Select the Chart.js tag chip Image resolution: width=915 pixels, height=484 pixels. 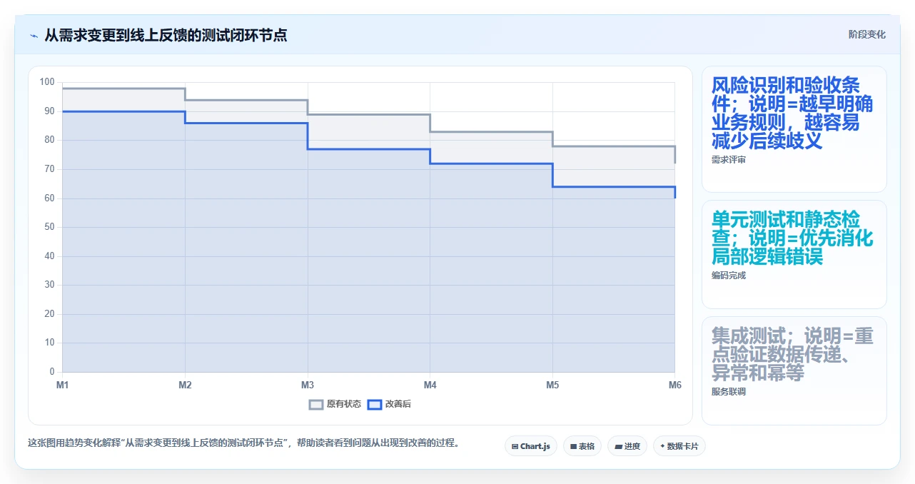(x=531, y=446)
